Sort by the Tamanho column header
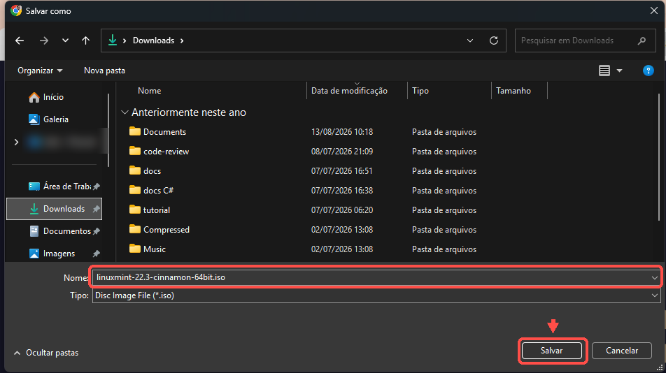The width and height of the screenshot is (666, 373). pyautogui.click(x=513, y=91)
